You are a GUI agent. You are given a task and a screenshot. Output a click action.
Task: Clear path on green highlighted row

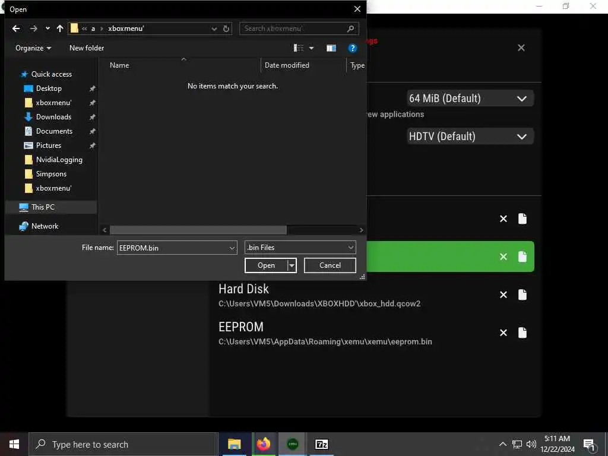coord(503,256)
